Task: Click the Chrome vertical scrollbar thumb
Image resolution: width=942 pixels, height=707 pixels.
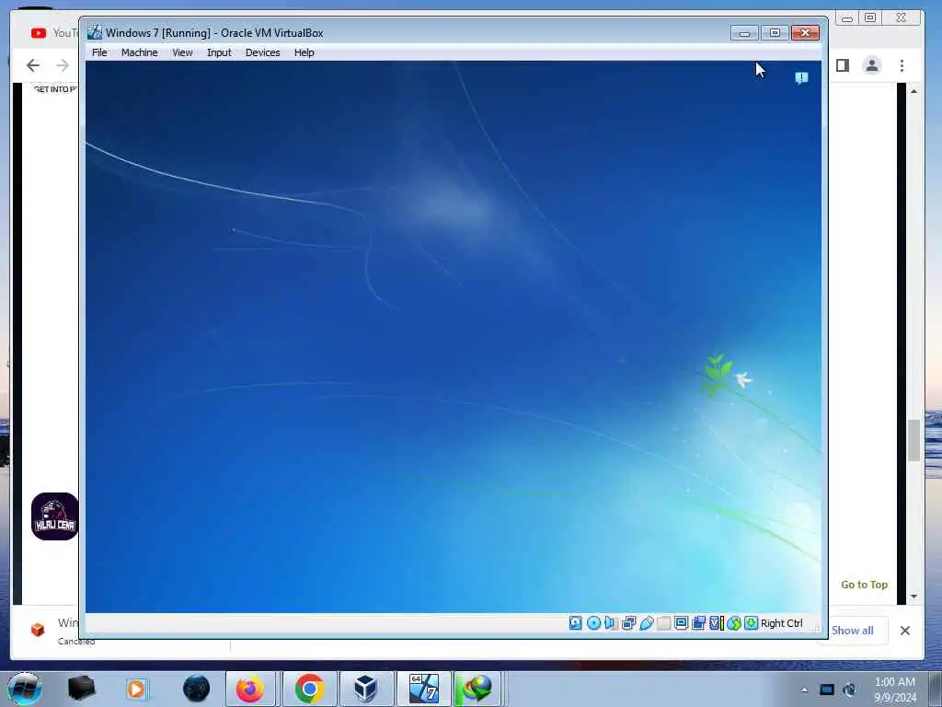Action: coord(913,440)
